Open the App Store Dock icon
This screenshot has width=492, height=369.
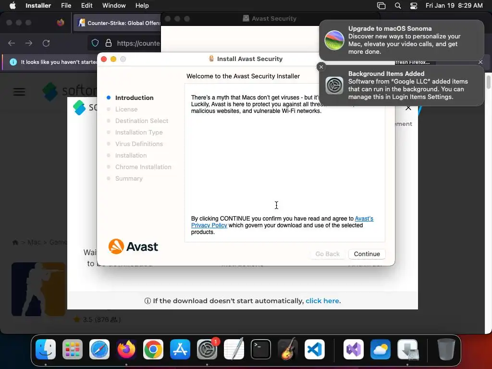[180, 349]
